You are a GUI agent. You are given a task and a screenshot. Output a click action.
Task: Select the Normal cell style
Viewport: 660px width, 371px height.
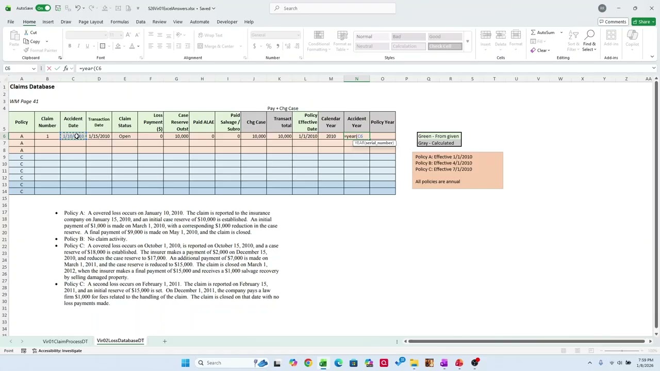tap(371, 37)
